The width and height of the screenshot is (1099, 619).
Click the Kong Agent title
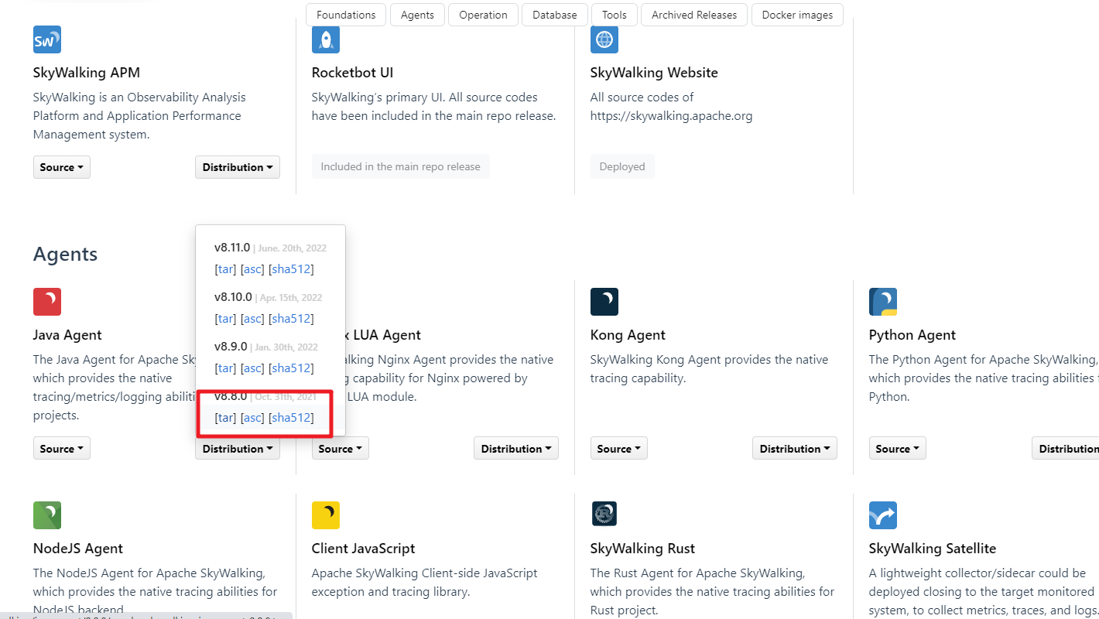(x=628, y=335)
